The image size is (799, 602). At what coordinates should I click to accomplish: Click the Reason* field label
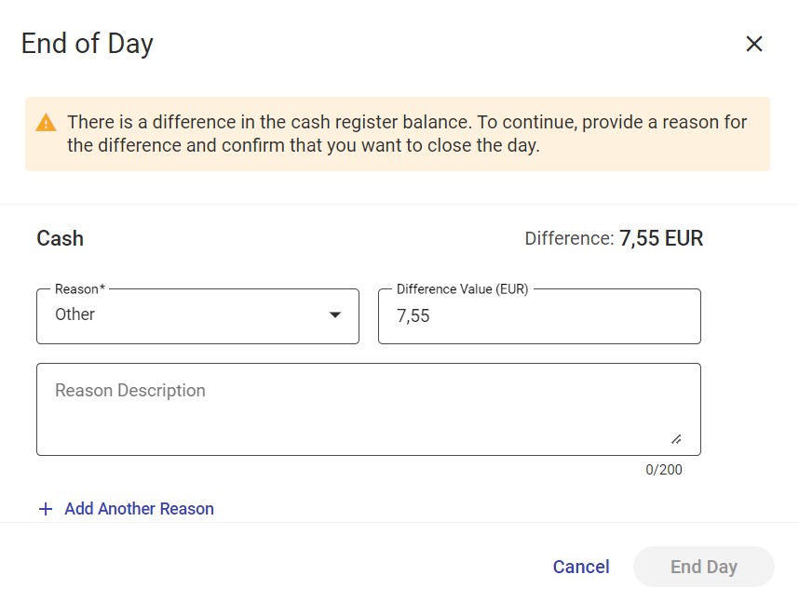pyautogui.click(x=80, y=288)
